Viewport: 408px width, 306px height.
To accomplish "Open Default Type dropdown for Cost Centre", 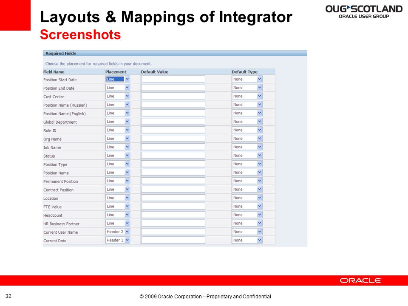I will (x=247, y=96).
